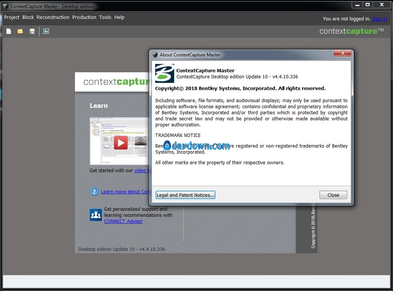
Task: Click the Copyright 2018 Bentley Systems line
Action: pos(240,89)
